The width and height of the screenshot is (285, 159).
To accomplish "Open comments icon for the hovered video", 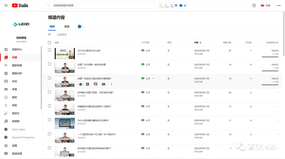I will (x=96, y=84).
